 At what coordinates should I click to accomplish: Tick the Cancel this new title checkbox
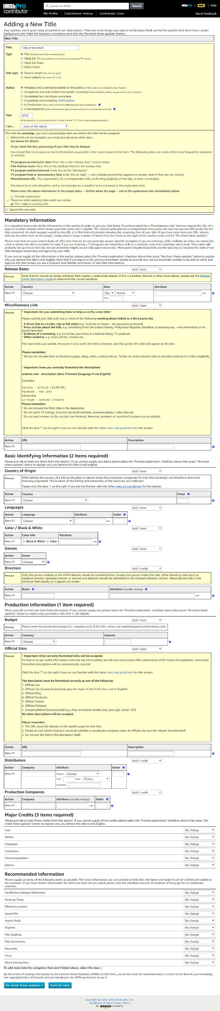click(x=7, y=210)
